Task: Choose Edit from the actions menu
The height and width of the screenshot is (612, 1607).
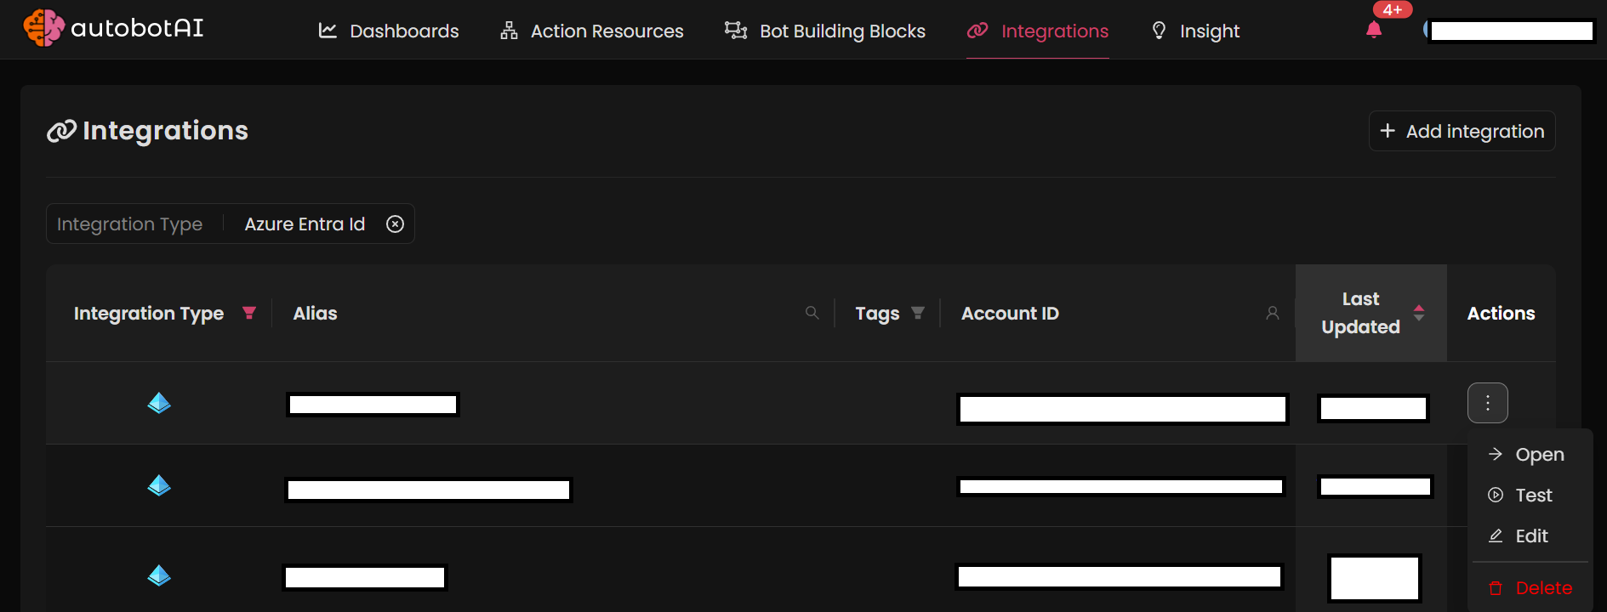Action: pyautogui.click(x=1530, y=535)
